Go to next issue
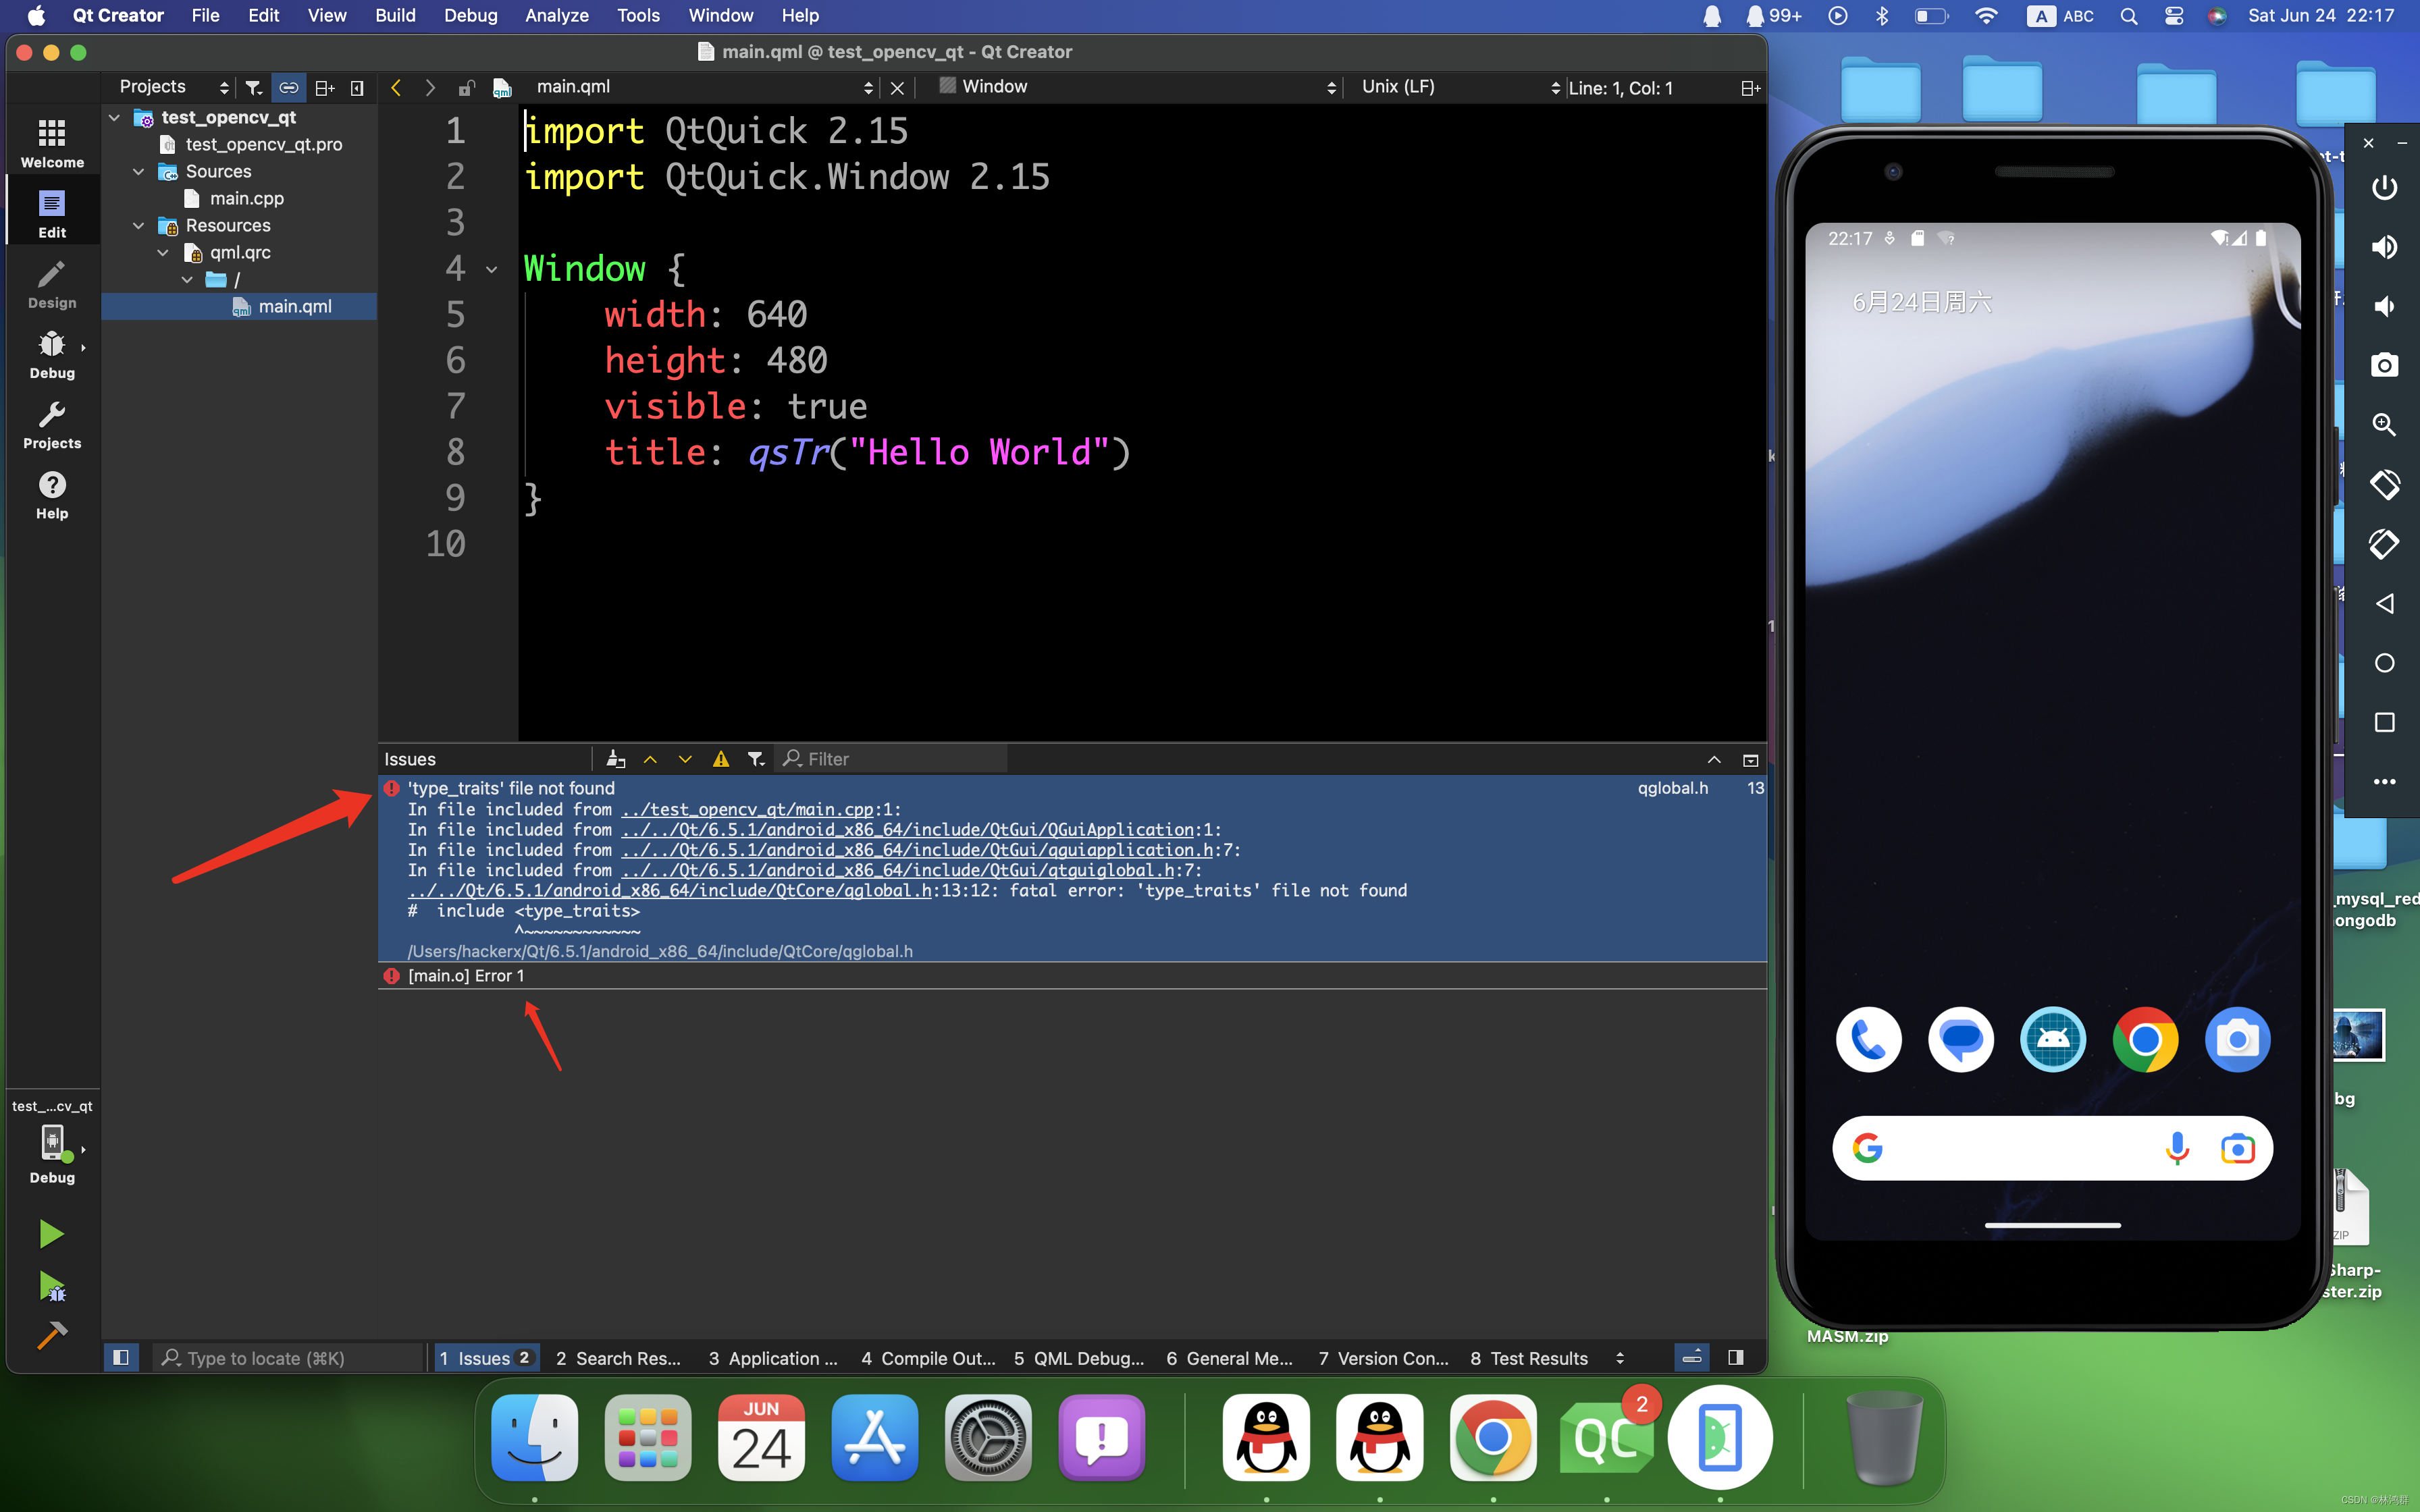 click(x=685, y=759)
